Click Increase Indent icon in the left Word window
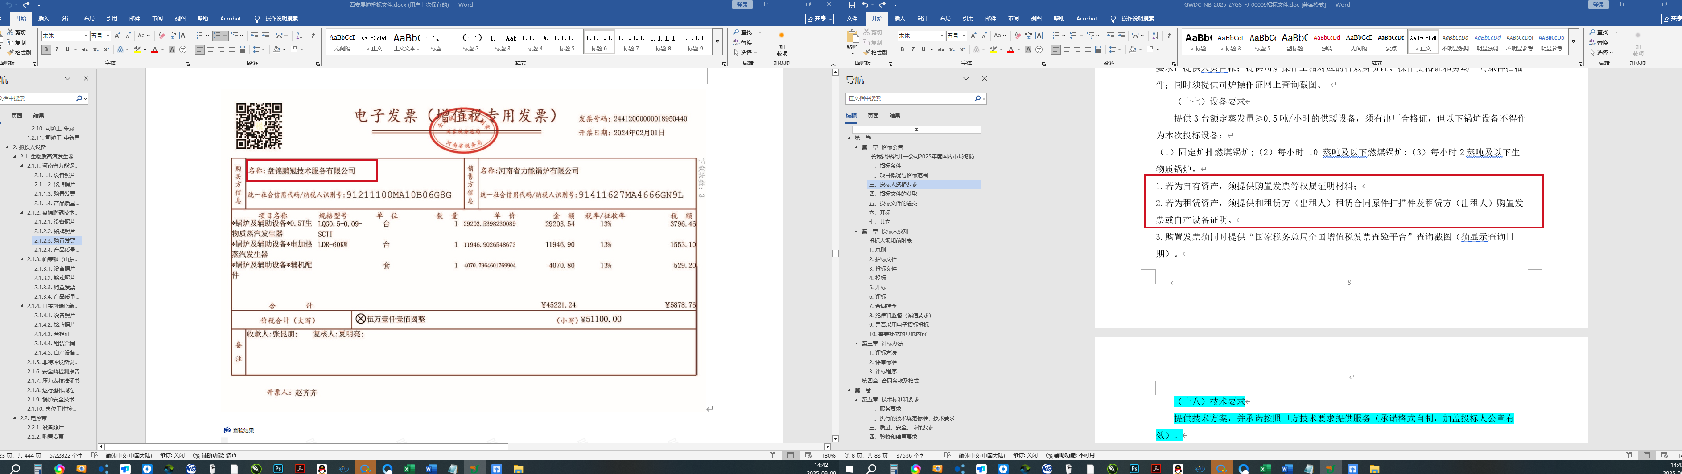This screenshot has height=474, width=1682. pos(265,36)
